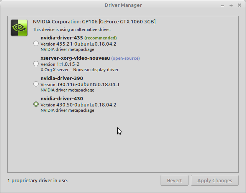This screenshot has width=246, height=193.
Task: Click the green (recommended) label
Action: (100, 38)
